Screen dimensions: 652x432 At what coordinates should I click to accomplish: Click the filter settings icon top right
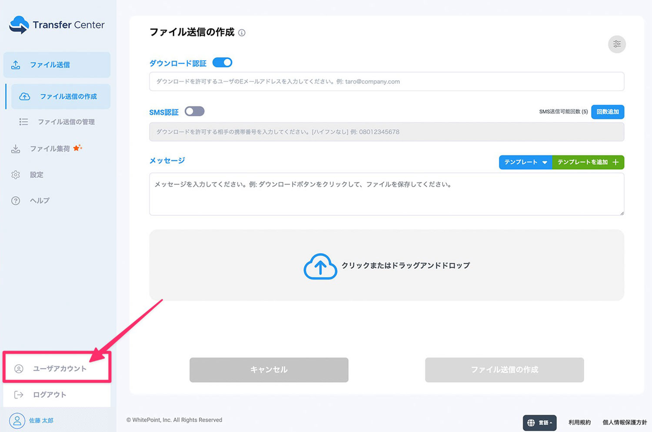tap(617, 44)
